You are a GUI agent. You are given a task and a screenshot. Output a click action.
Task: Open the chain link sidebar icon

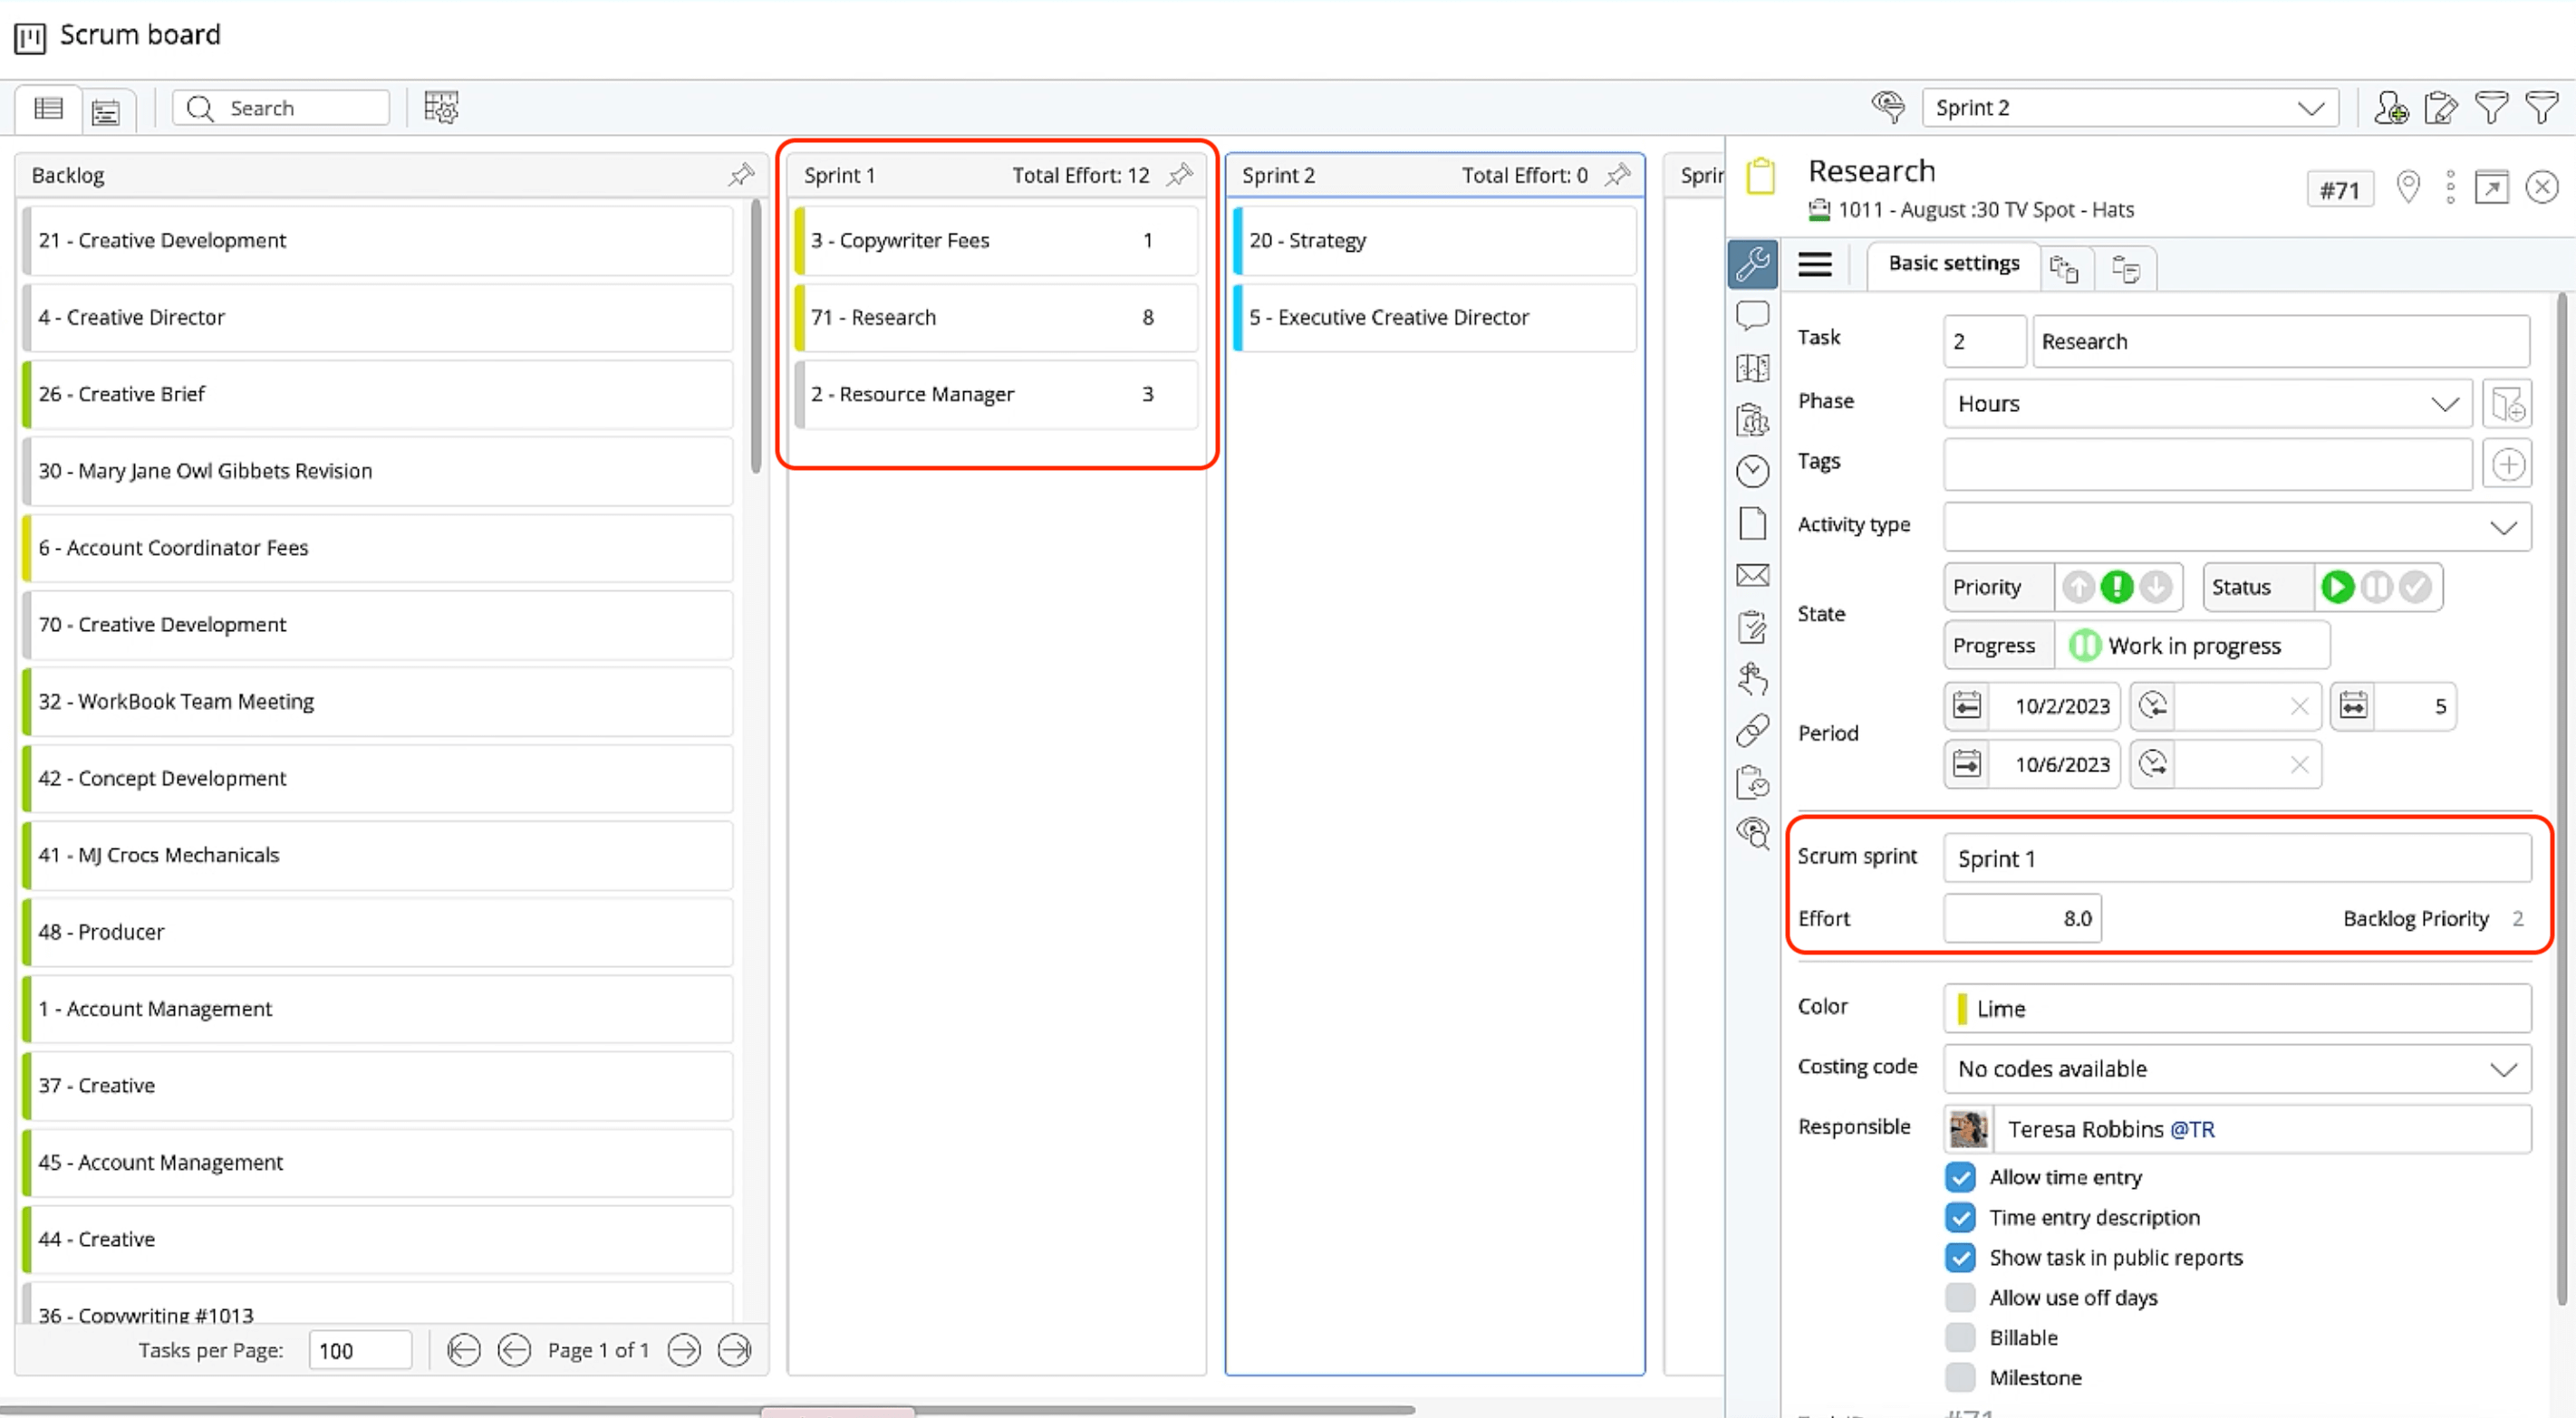[x=1753, y=732]
